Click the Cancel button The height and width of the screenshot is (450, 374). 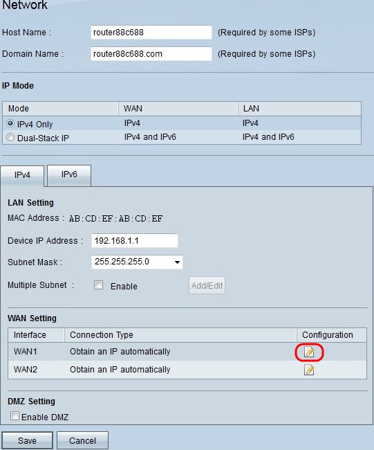coord(82,440)
